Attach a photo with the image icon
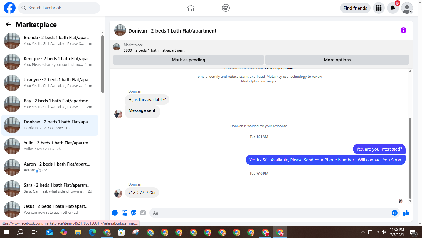422x238 pixels. [125, 213]
